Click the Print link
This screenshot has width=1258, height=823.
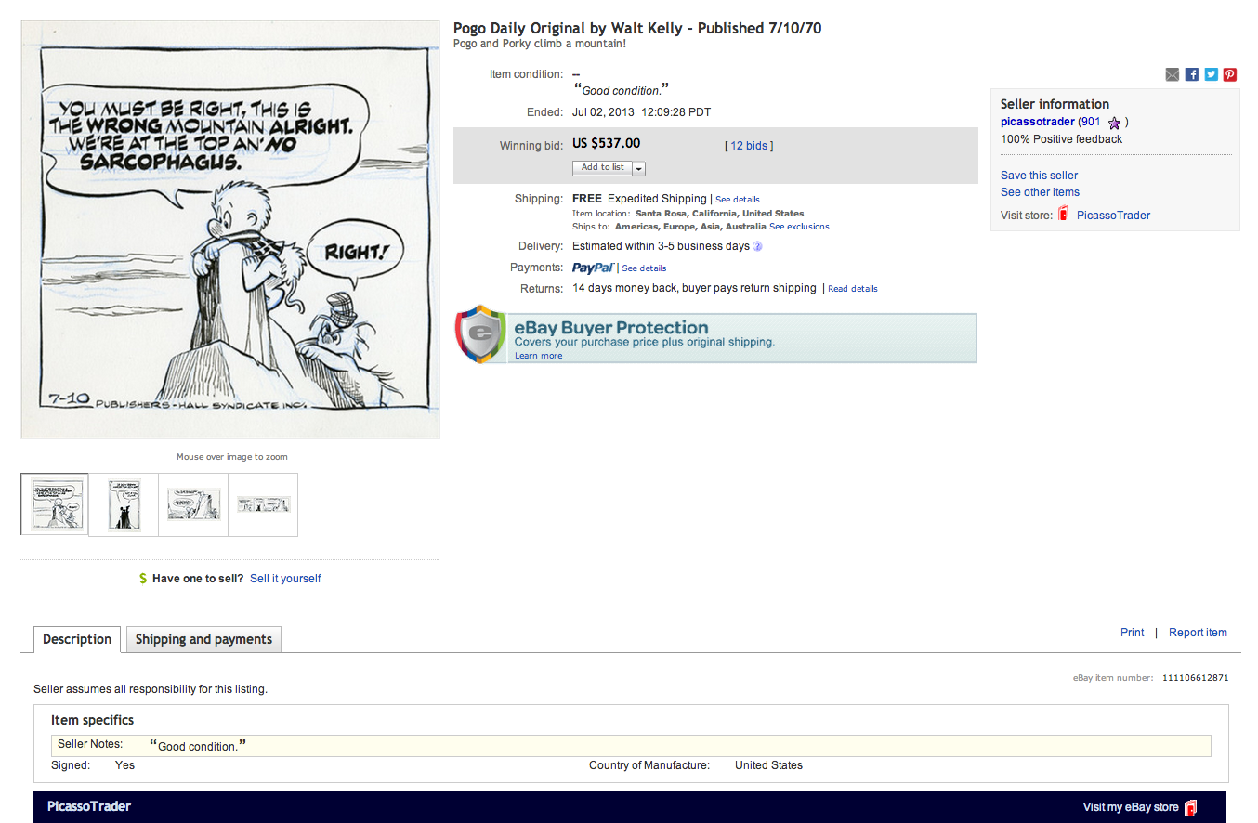tap(1132, 633)
